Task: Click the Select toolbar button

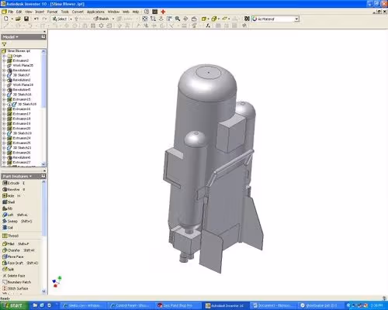Action: (x=60, y=19)
